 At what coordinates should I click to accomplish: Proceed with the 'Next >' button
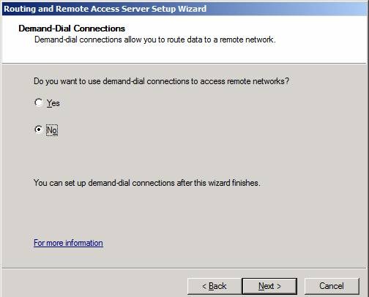269,286
